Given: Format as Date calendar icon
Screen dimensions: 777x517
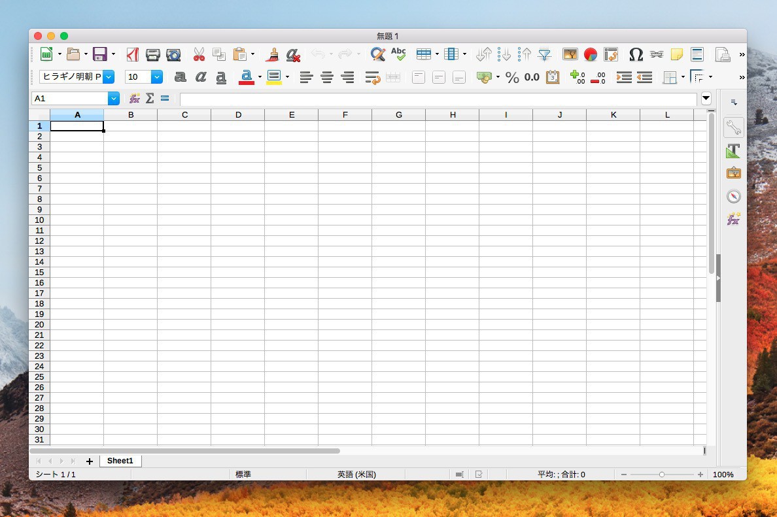Looking at the screenshot, I should (553, 76).
